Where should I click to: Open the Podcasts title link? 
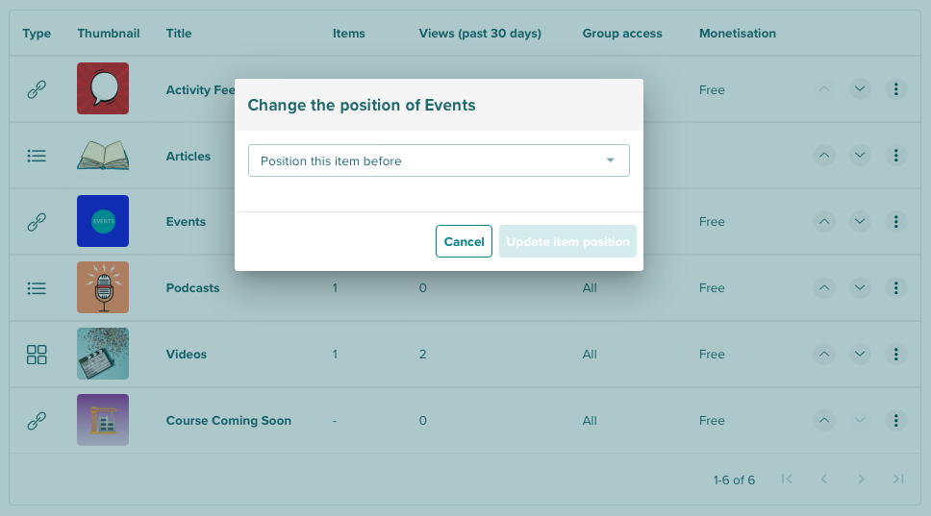coord(192,287)
